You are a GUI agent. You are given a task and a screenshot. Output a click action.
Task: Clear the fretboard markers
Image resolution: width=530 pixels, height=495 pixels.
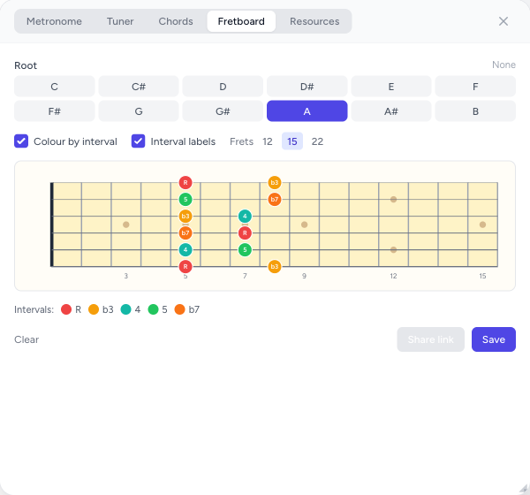pos(26,339)
